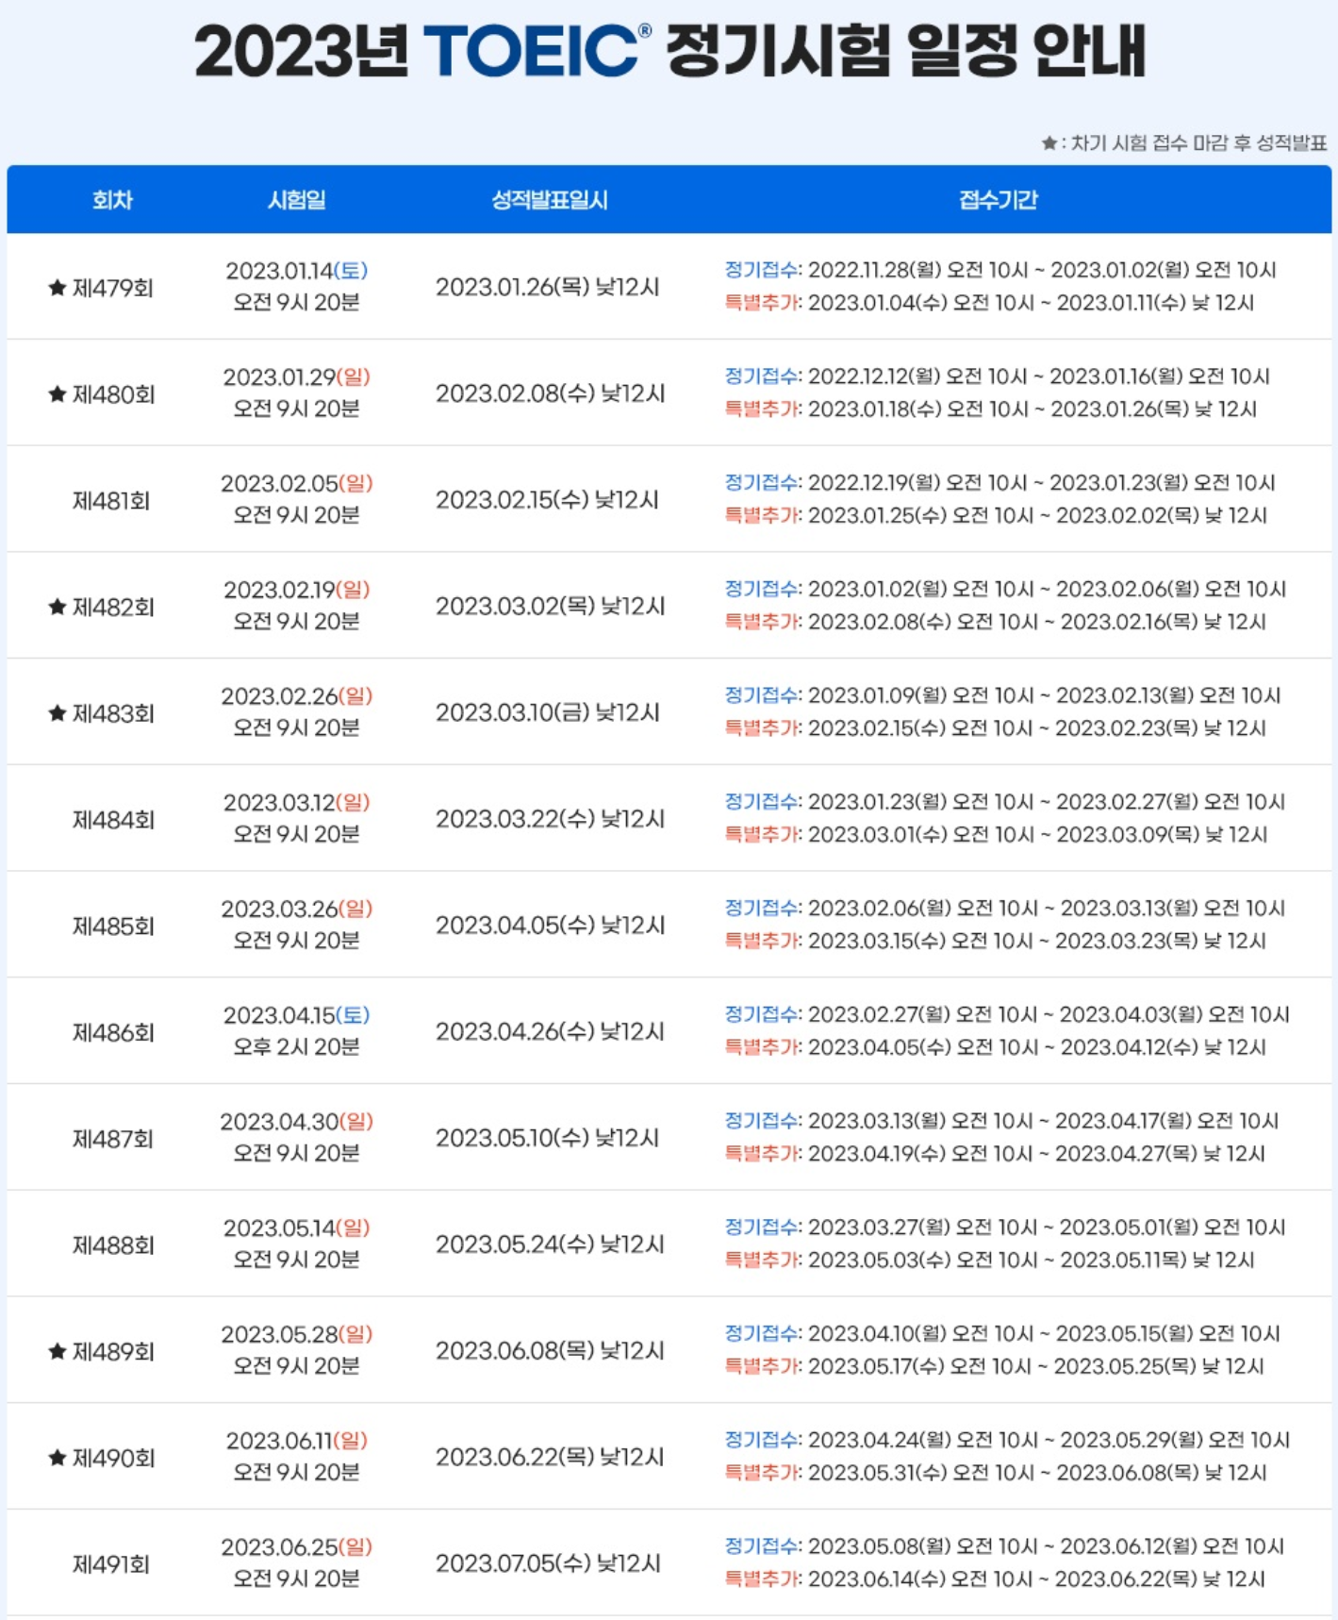Click score release 2023.05.24(수) 낮12시
This screenshot has width=1338, height=1620.
click(551, 1245)
